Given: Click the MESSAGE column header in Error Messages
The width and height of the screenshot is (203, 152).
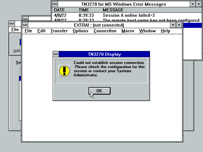Looking at the screenshot, I should [113, 10].
